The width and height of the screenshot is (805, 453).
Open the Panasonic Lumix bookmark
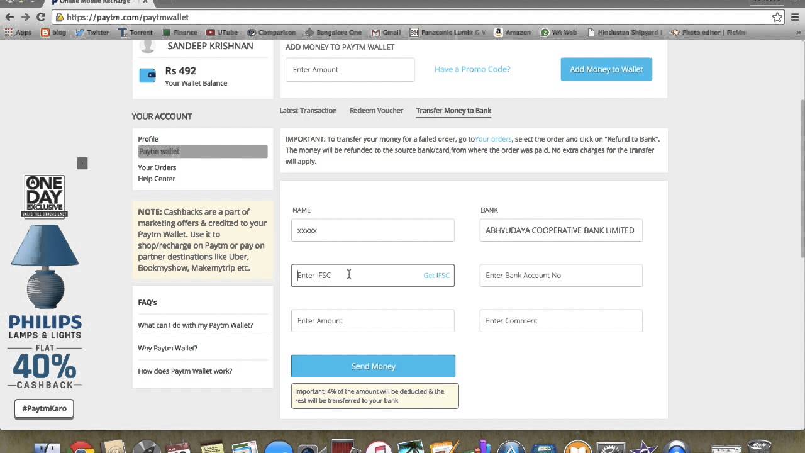pyautogui.click(x=448, y=32)
